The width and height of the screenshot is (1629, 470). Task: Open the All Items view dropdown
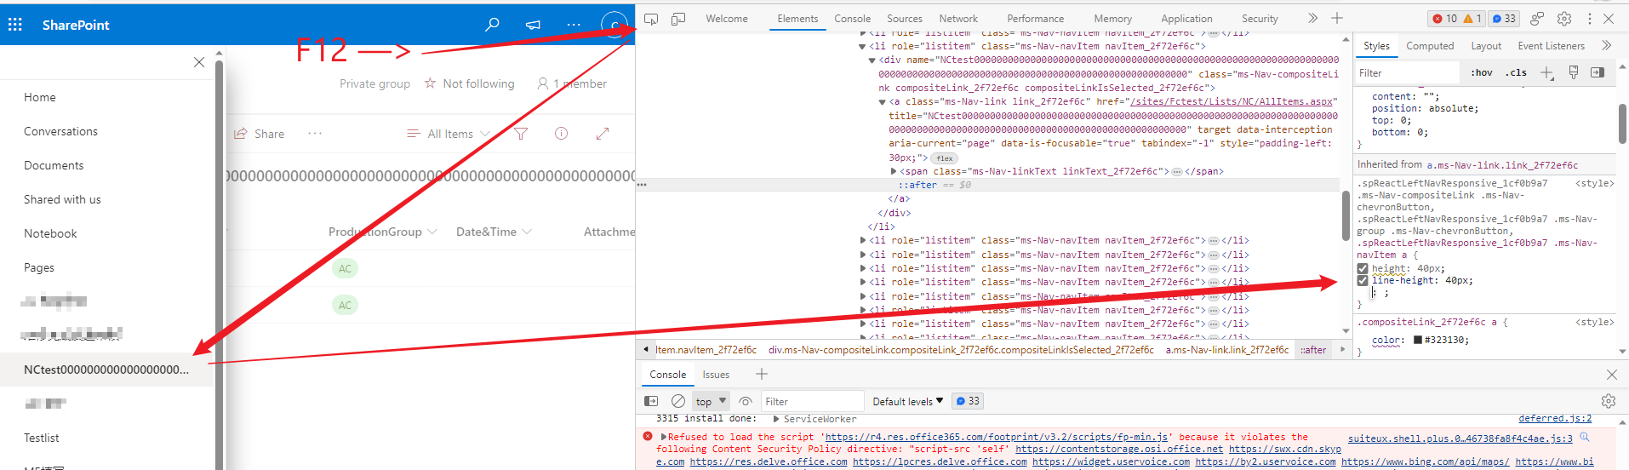449,134
